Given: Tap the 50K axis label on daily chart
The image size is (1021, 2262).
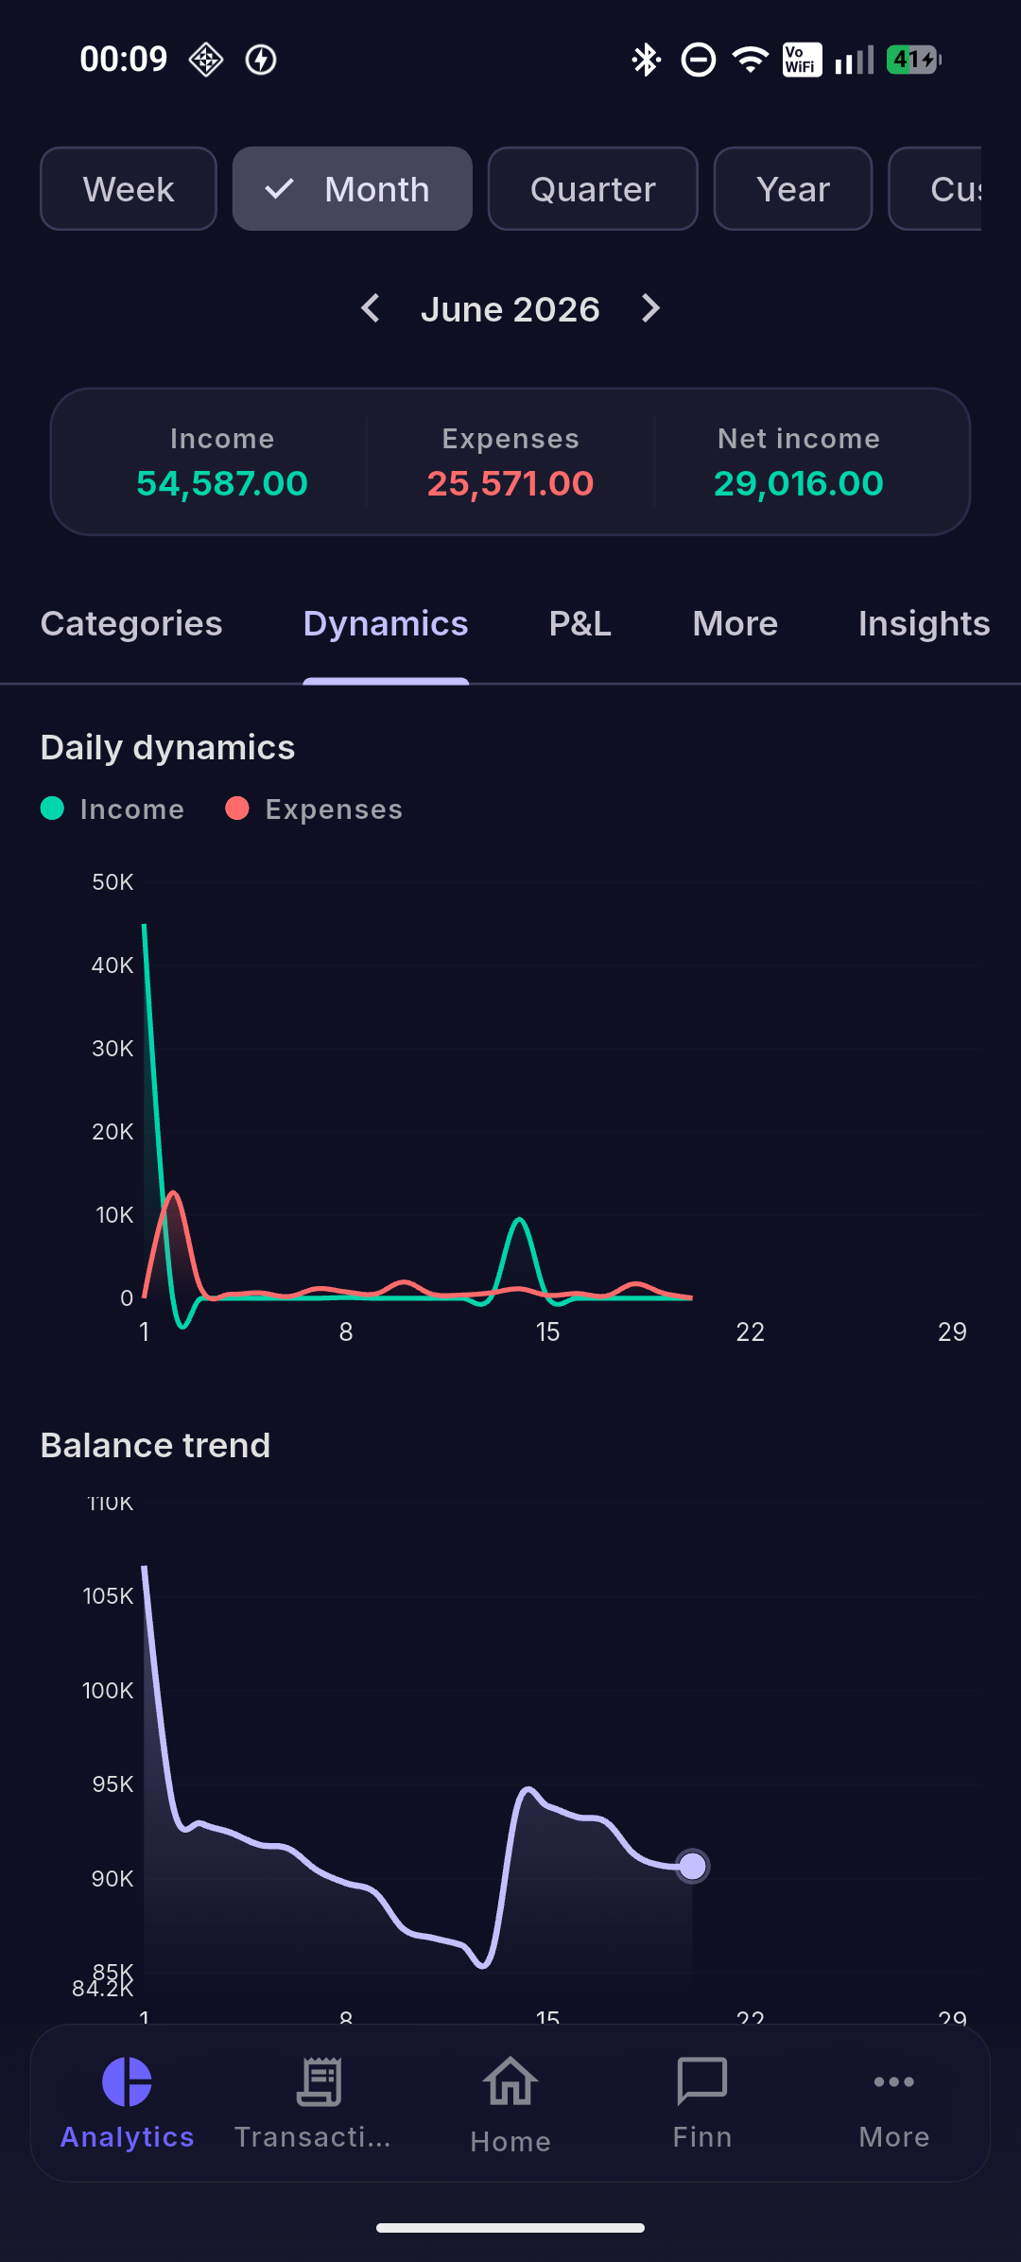Looking at the screenshot, I should tap(112, 882).
